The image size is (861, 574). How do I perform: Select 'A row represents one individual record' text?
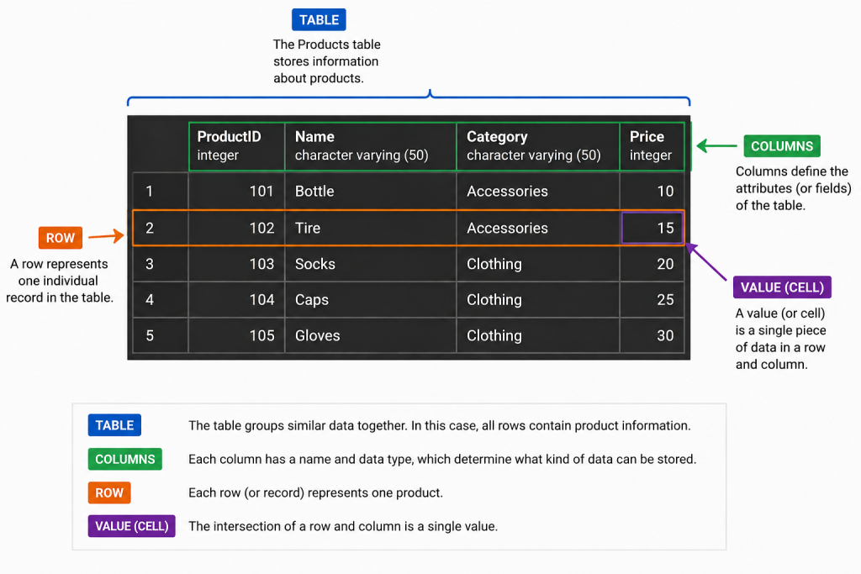[x=60, y=281]
